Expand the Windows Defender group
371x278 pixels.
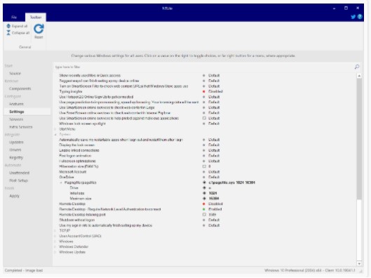55,246
